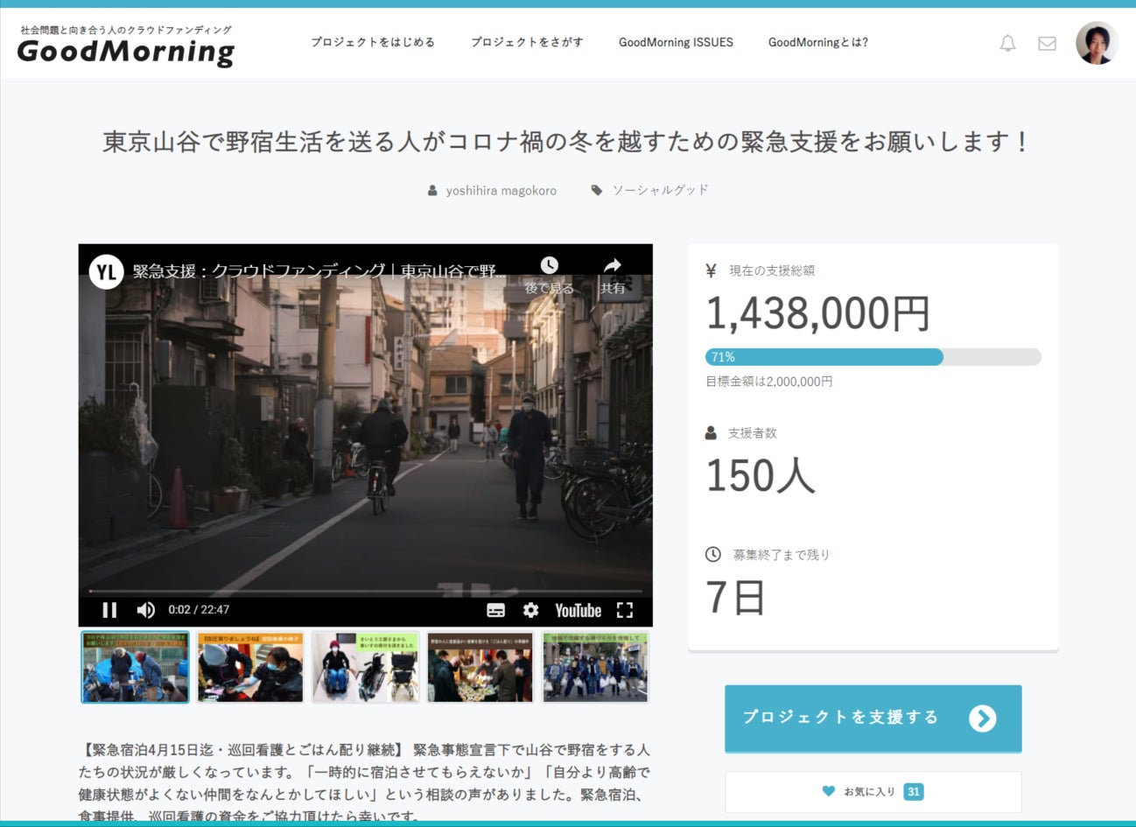Click the YouTube watch later clock icon
The image size is (1136, 827).
[x=549, y=266]
